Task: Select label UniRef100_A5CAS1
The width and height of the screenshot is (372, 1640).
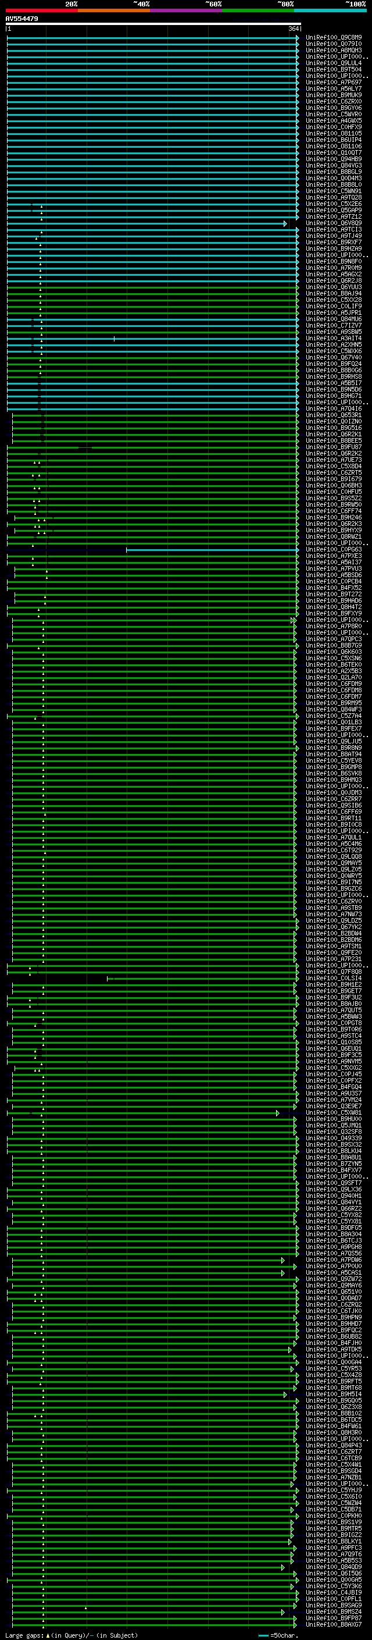Action: tap(334, 1273)
